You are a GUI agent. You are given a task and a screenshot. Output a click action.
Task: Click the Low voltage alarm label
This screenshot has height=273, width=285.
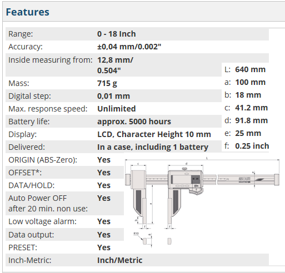pos(42,221)
